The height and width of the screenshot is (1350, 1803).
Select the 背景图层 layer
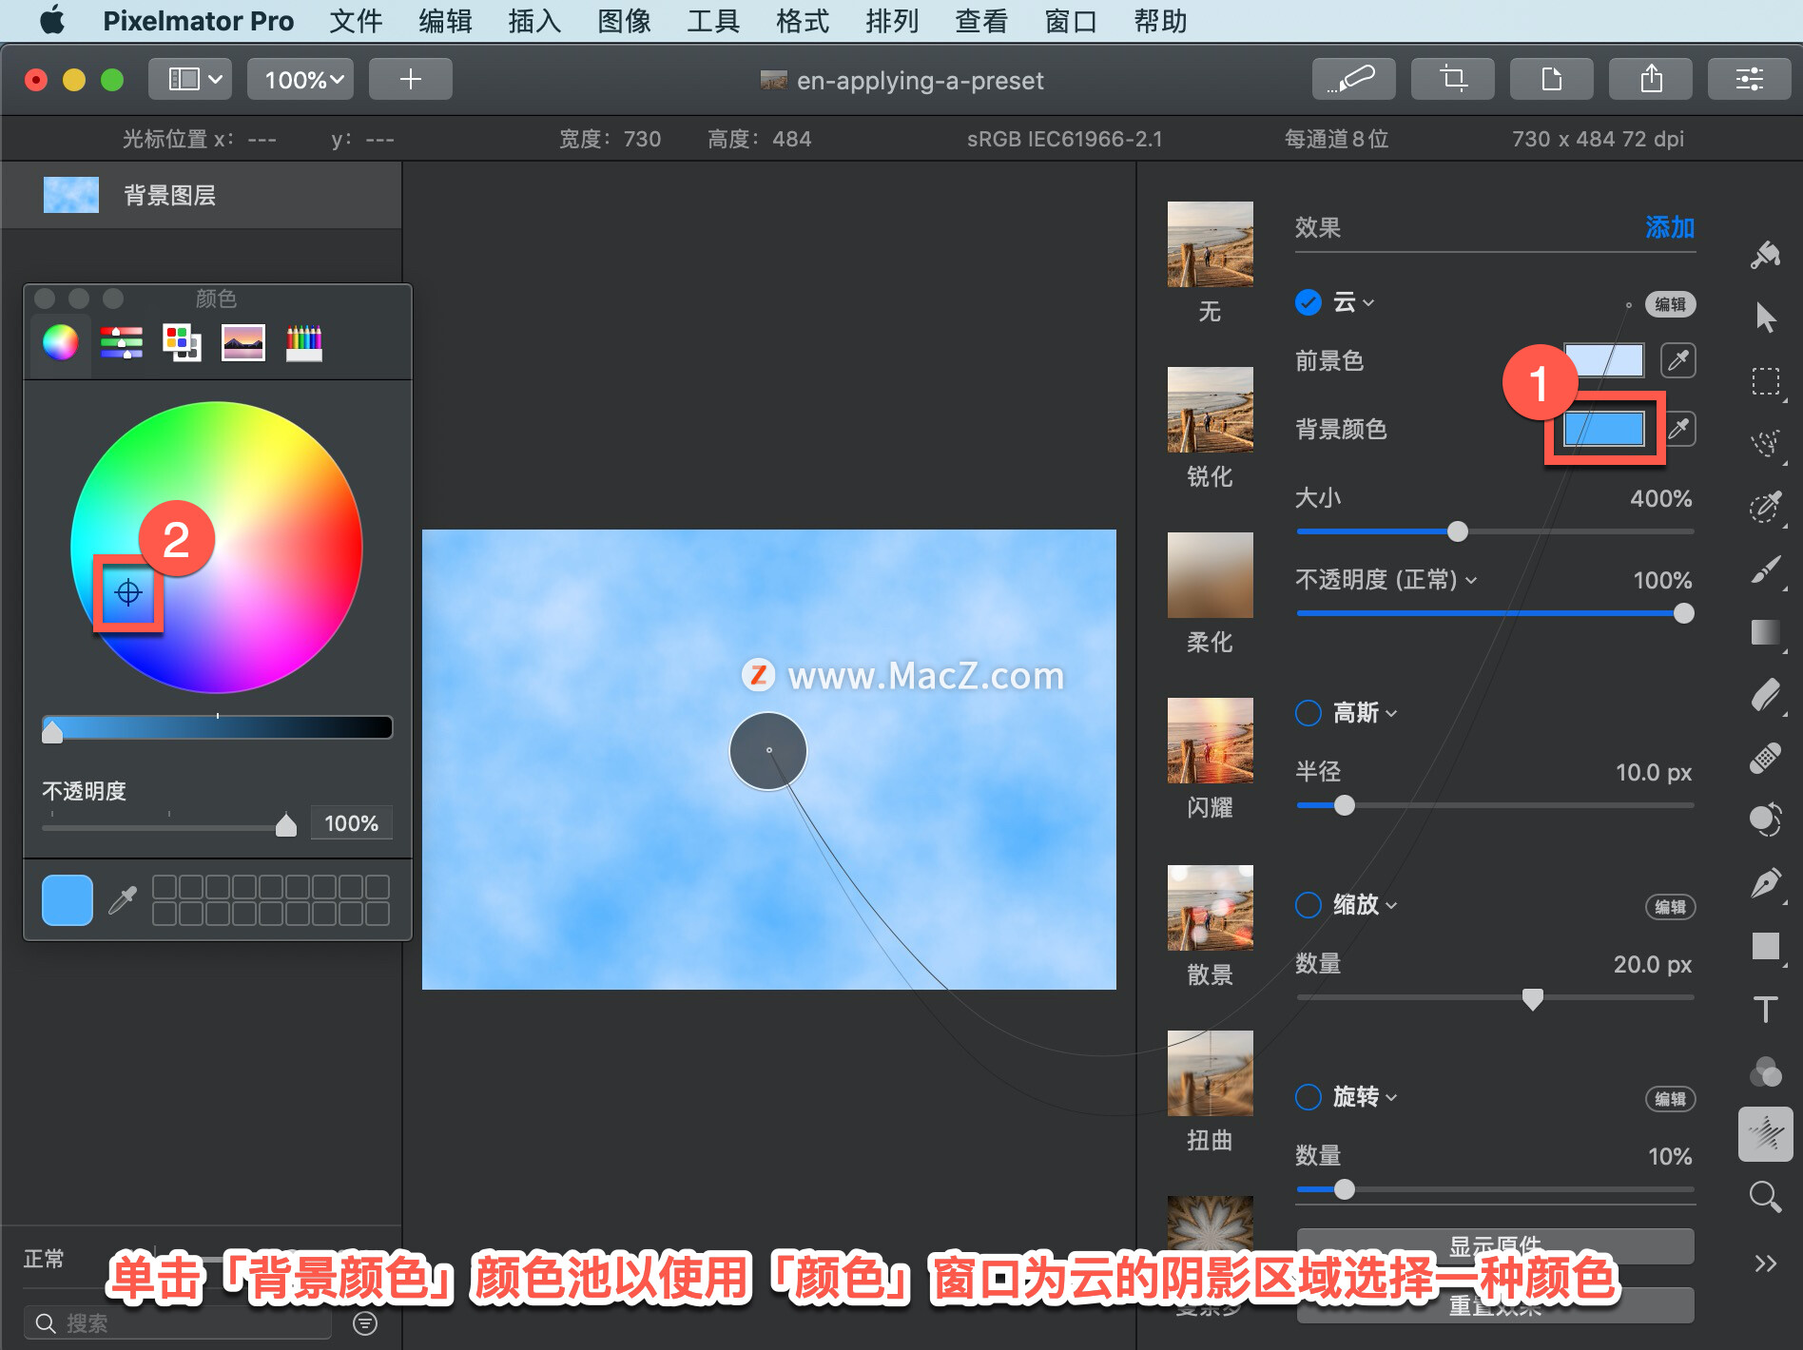click(201, 195)
